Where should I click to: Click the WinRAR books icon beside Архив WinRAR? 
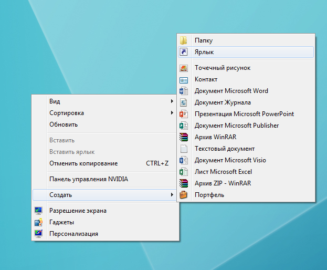pyautogui.click(x=184, y=137)
